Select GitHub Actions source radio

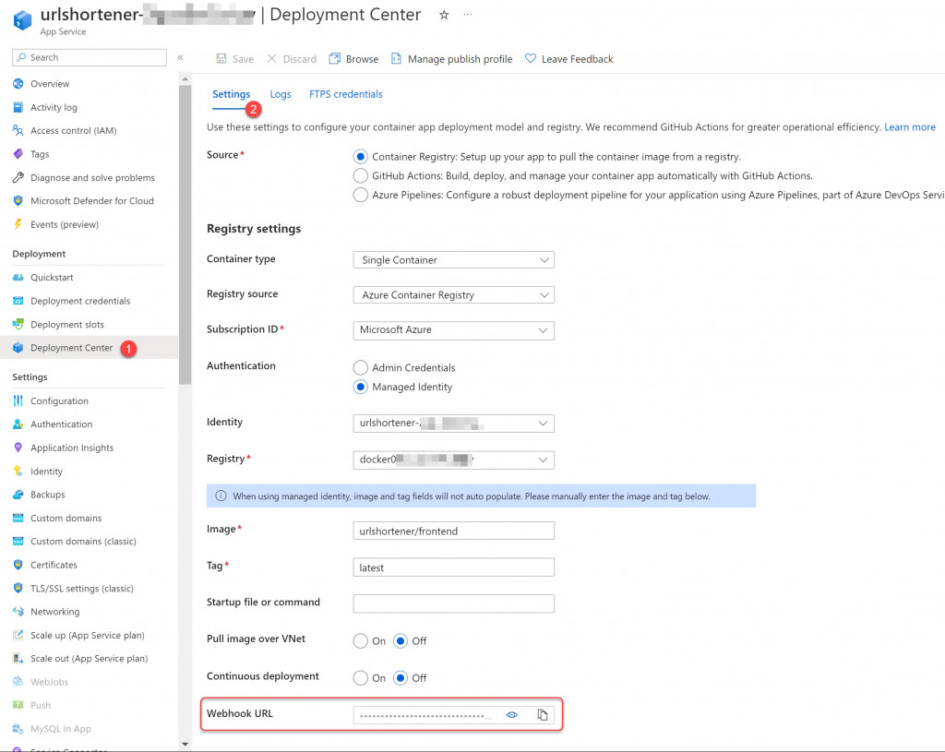tap(361, 176)
